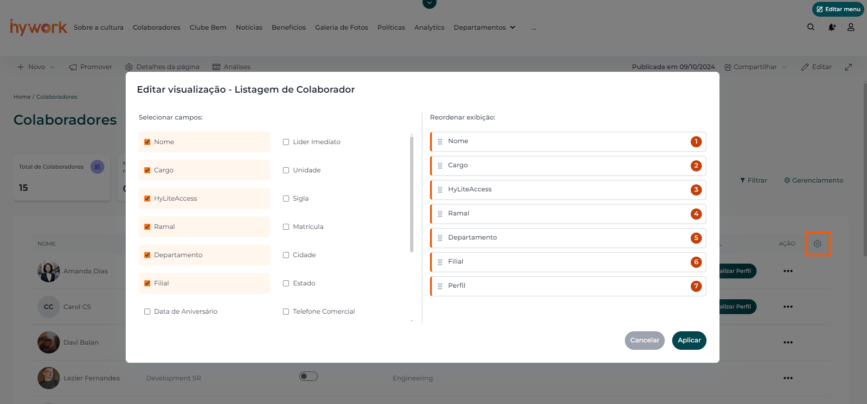Screen dimensions: 867x404
Task: Click the Cancelar button
Action: click(x=644, y=341)
